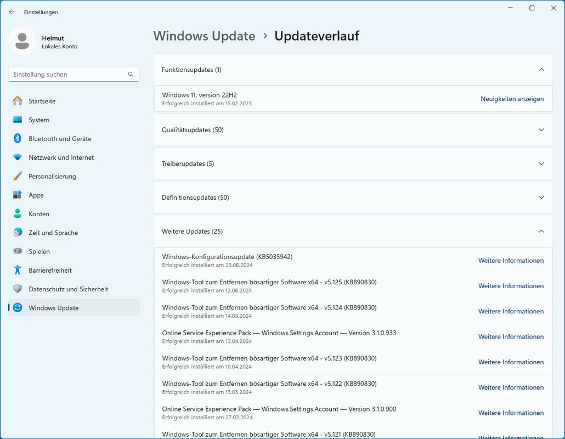Click the Barrierefreiheit accessibility icon
Viewport: 565px width, 439px height.
pos(18,270)
